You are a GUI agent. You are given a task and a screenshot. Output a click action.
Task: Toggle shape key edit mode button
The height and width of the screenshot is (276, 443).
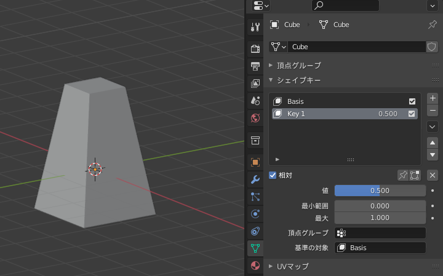coord(415,175)
